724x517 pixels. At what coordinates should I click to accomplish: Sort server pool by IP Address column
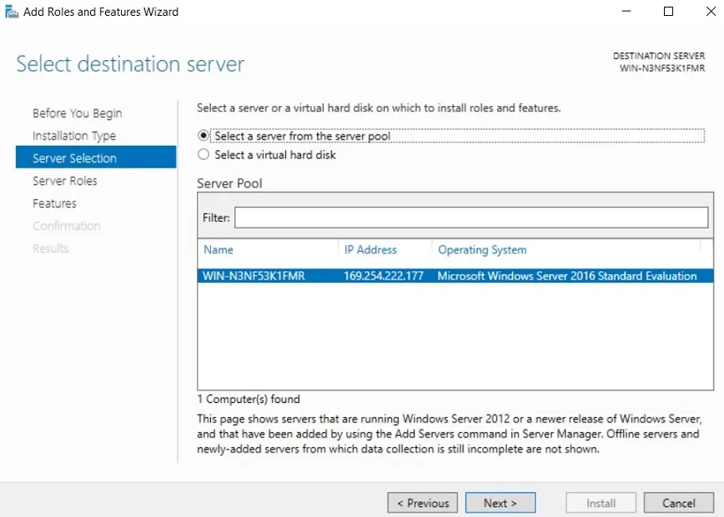tap(370, 249)
